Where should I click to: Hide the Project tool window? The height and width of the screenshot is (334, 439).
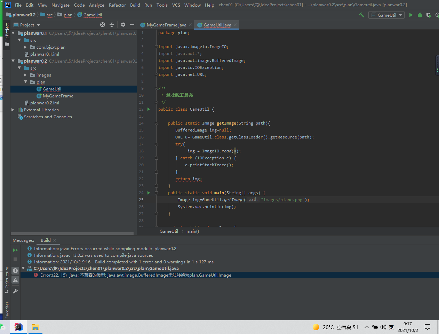pos(132,25)
